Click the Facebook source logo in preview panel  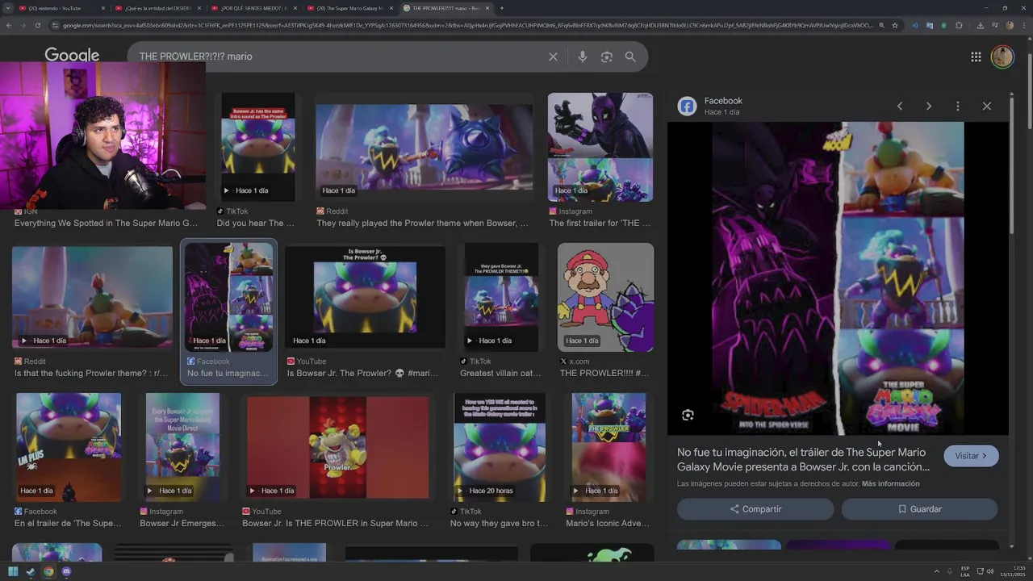click(x=687, y=106)
